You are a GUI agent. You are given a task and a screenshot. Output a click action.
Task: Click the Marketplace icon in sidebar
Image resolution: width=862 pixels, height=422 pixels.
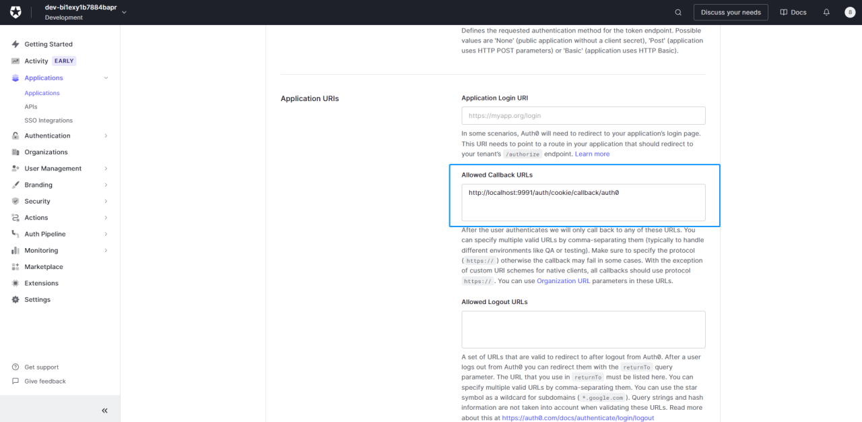click(15, 267)
